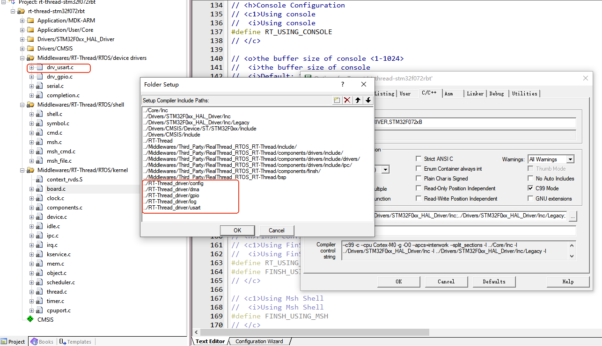602x346 pixels.
Task: Click the cpuport.c file icon
Action: point(40,310)
